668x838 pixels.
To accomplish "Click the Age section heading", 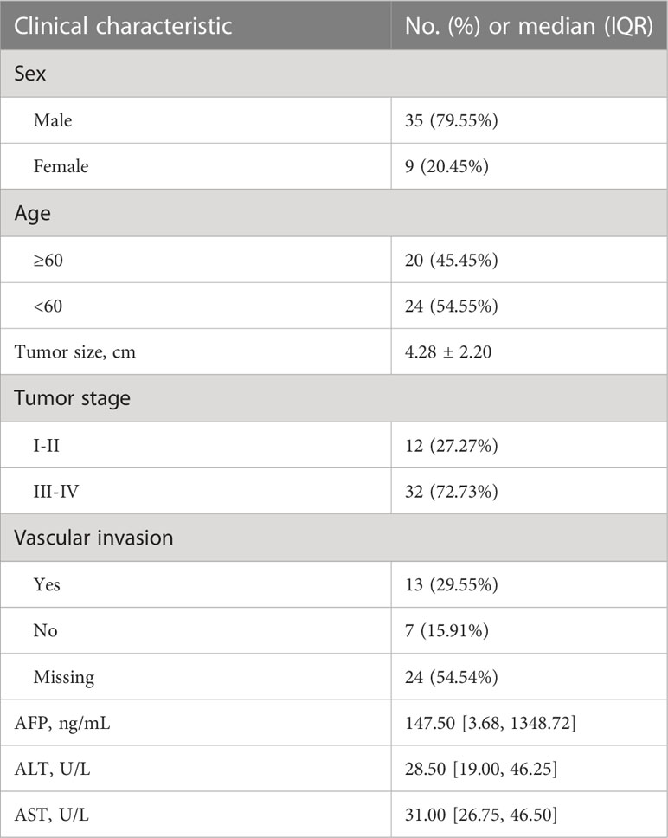I will pyautogui.click(x=33, y=213).
